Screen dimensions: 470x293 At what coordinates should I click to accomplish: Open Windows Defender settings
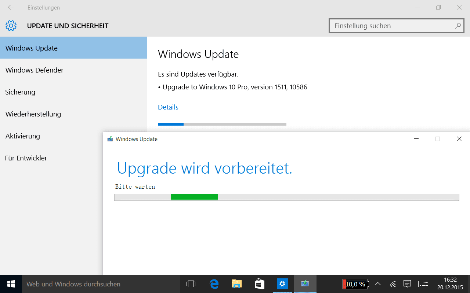pyautogui.click(x=73, y=70)
